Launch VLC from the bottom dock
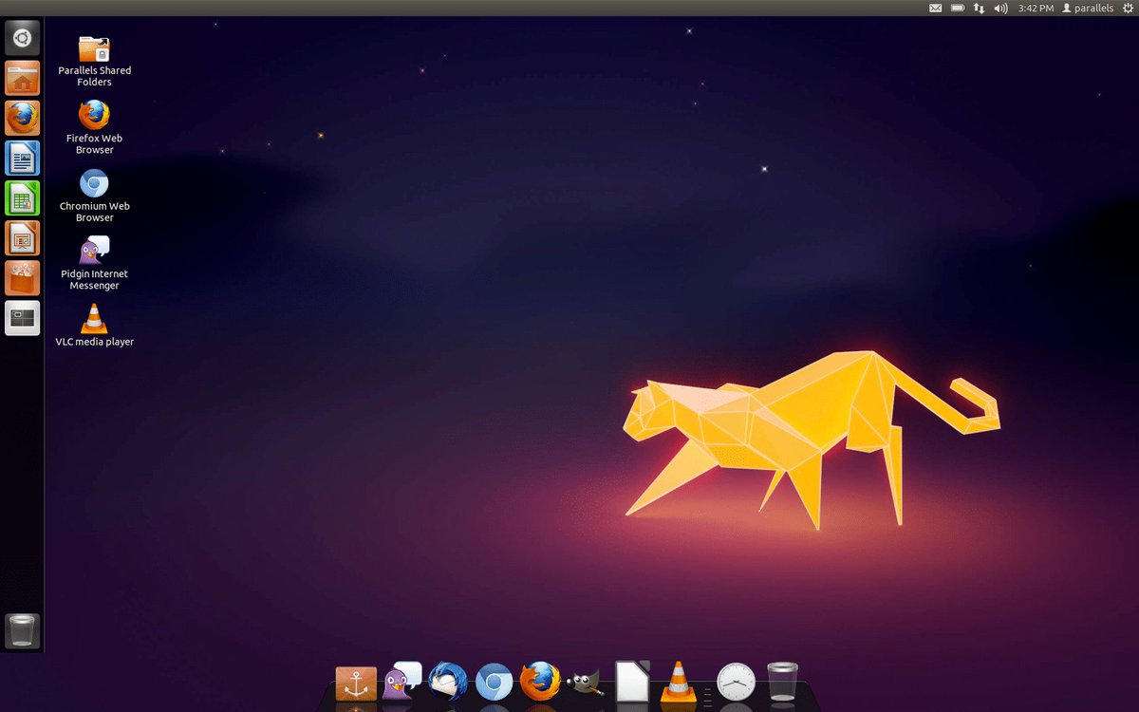 click(x=678, y=682)
